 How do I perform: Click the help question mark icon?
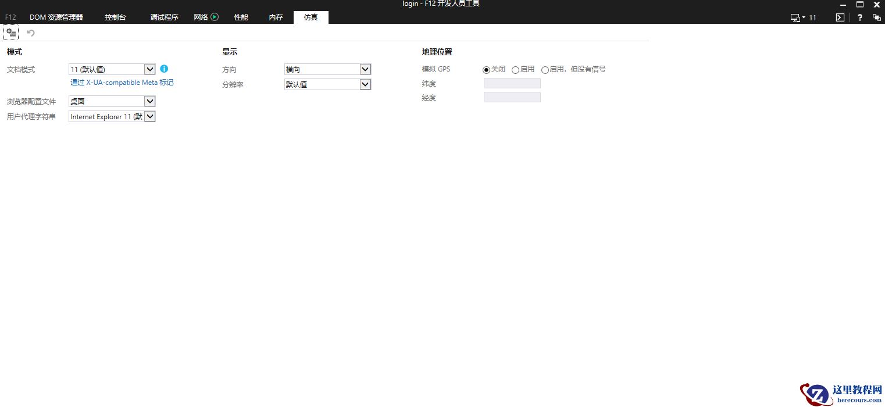[x=859, y=17]
